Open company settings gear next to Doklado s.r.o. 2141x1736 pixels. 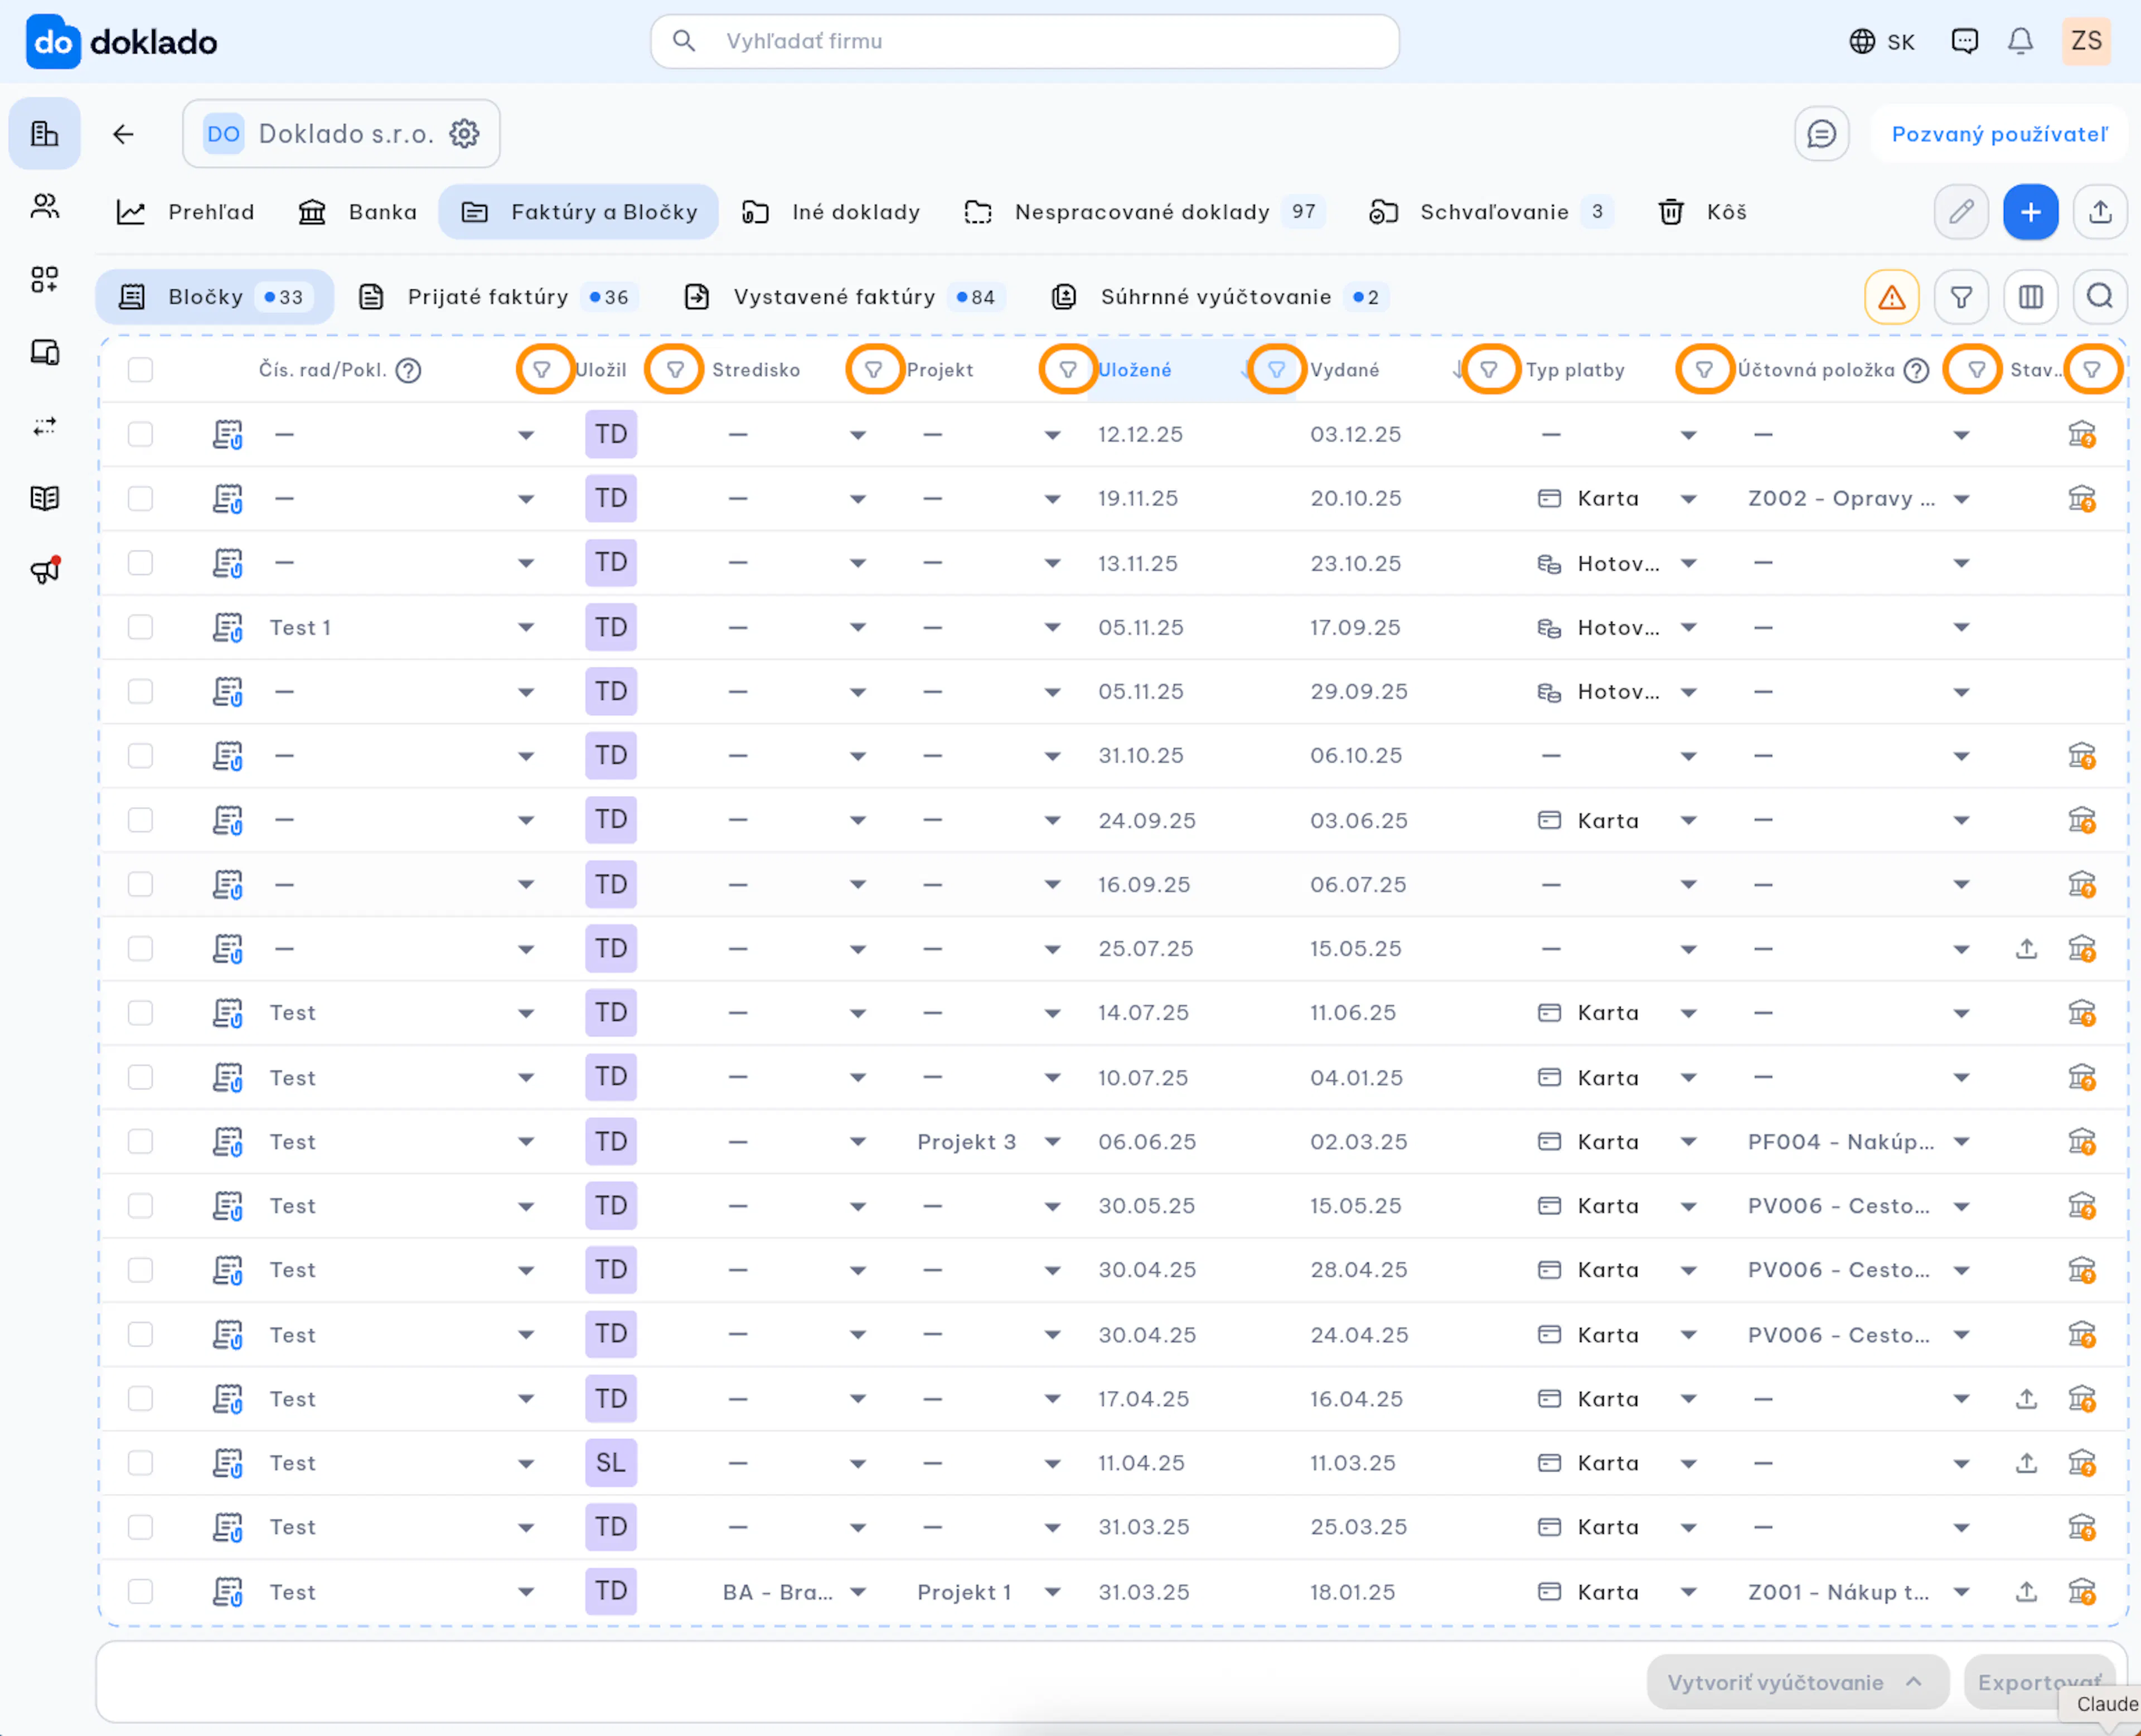pyautogui.click(x=464, y=133)
